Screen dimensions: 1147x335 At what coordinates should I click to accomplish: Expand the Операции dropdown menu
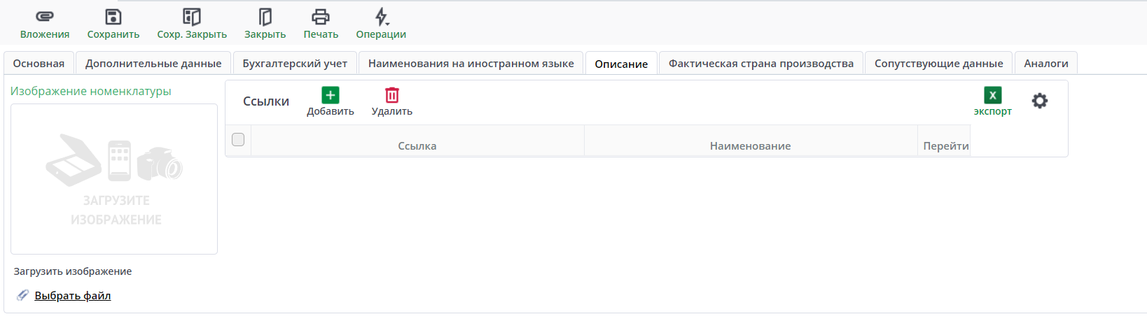[x=381, y=17]
